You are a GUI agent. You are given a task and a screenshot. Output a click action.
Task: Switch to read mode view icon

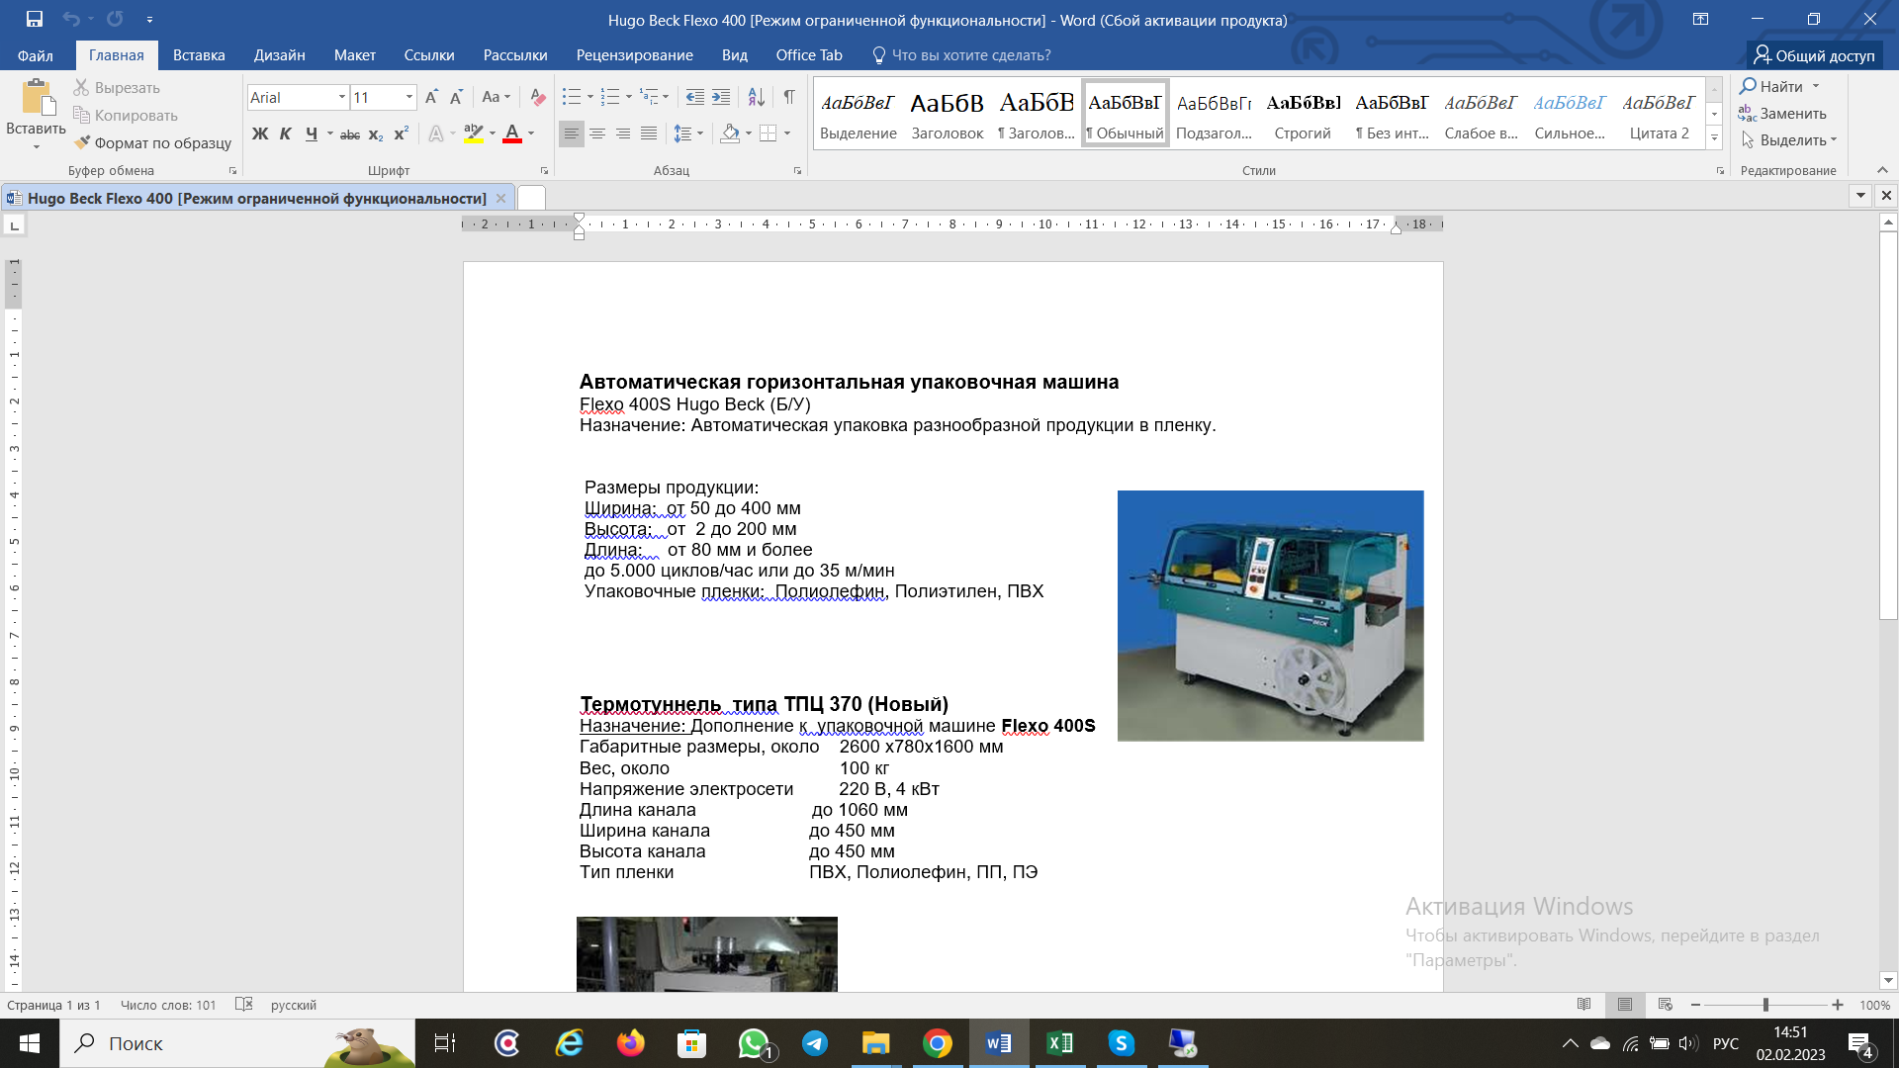coord(1584,1005)
